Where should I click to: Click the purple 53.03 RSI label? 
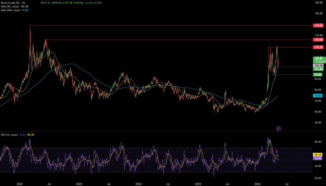(x=318, y=158)
